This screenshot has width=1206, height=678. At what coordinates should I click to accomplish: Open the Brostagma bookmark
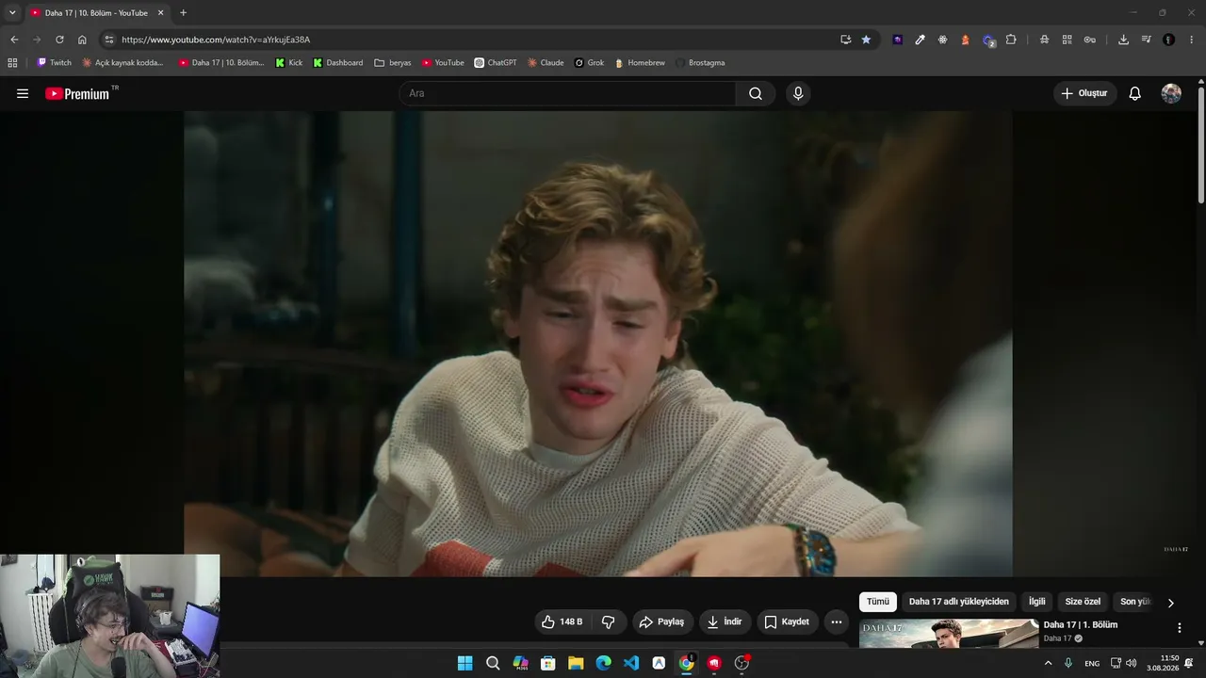[x=699, y=63]
